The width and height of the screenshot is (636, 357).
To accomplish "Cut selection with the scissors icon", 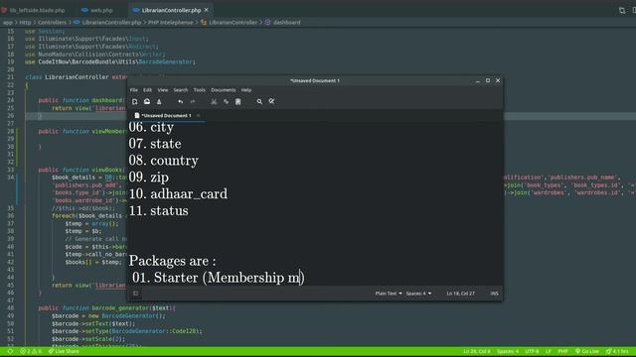I will point(214,101).
